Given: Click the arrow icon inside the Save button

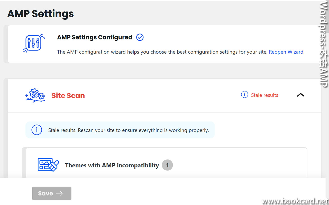Looking at the screenshot, I should pyautogui.click(x=60, y=193).
